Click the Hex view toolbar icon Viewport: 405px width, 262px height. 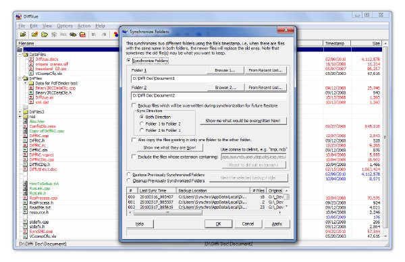pos(63,34)
